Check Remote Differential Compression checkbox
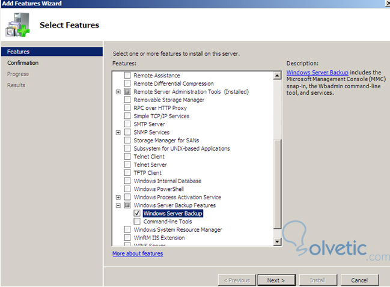This screenshot has width=390, height=287. pyautogui.click(x=127, y=83)
